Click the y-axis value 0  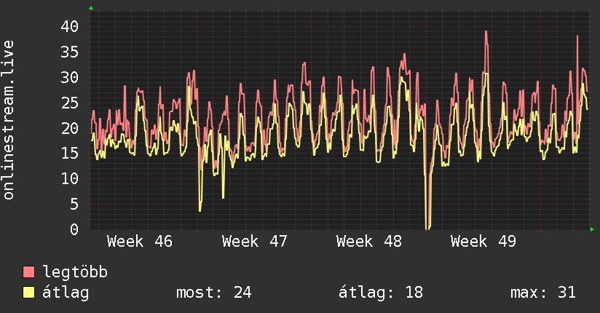pyautogui.click(x=74, y=229)
